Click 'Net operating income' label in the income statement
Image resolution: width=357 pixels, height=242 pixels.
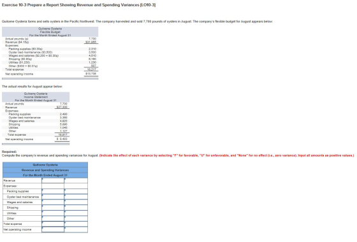coord(19,139)
